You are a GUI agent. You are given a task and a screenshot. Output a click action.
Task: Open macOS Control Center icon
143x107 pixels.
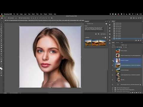[x=137, y=14]
